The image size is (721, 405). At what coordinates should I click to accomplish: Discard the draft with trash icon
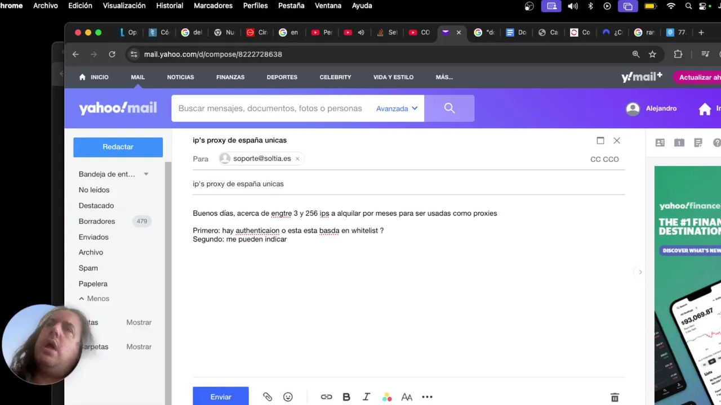tap(615, 398)
